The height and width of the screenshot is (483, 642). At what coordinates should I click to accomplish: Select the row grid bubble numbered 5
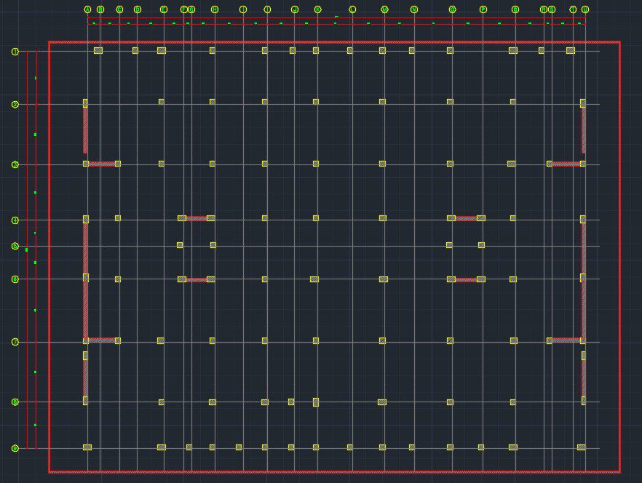pos(15,246)
